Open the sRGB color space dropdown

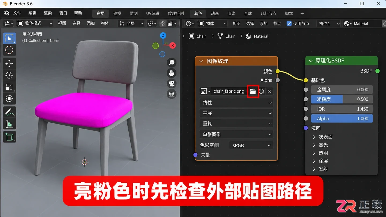251,145
